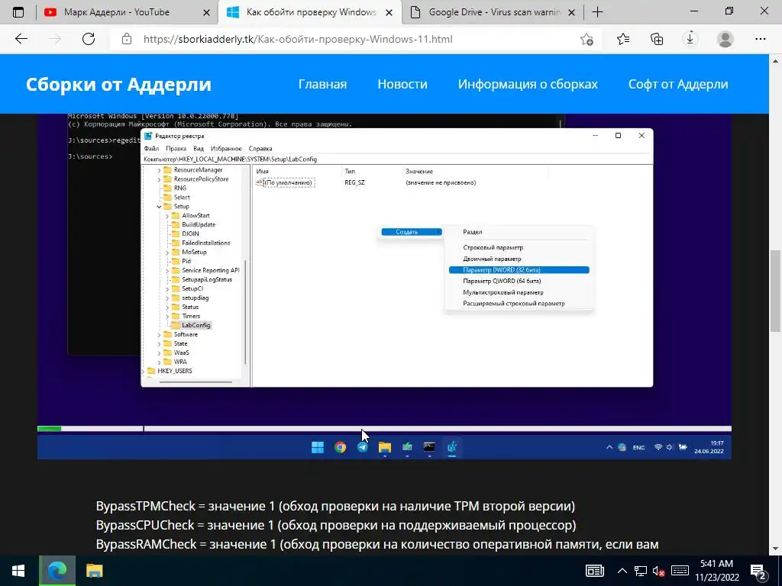
Task: Open the tab actions menu
Action: pos(18,12)
